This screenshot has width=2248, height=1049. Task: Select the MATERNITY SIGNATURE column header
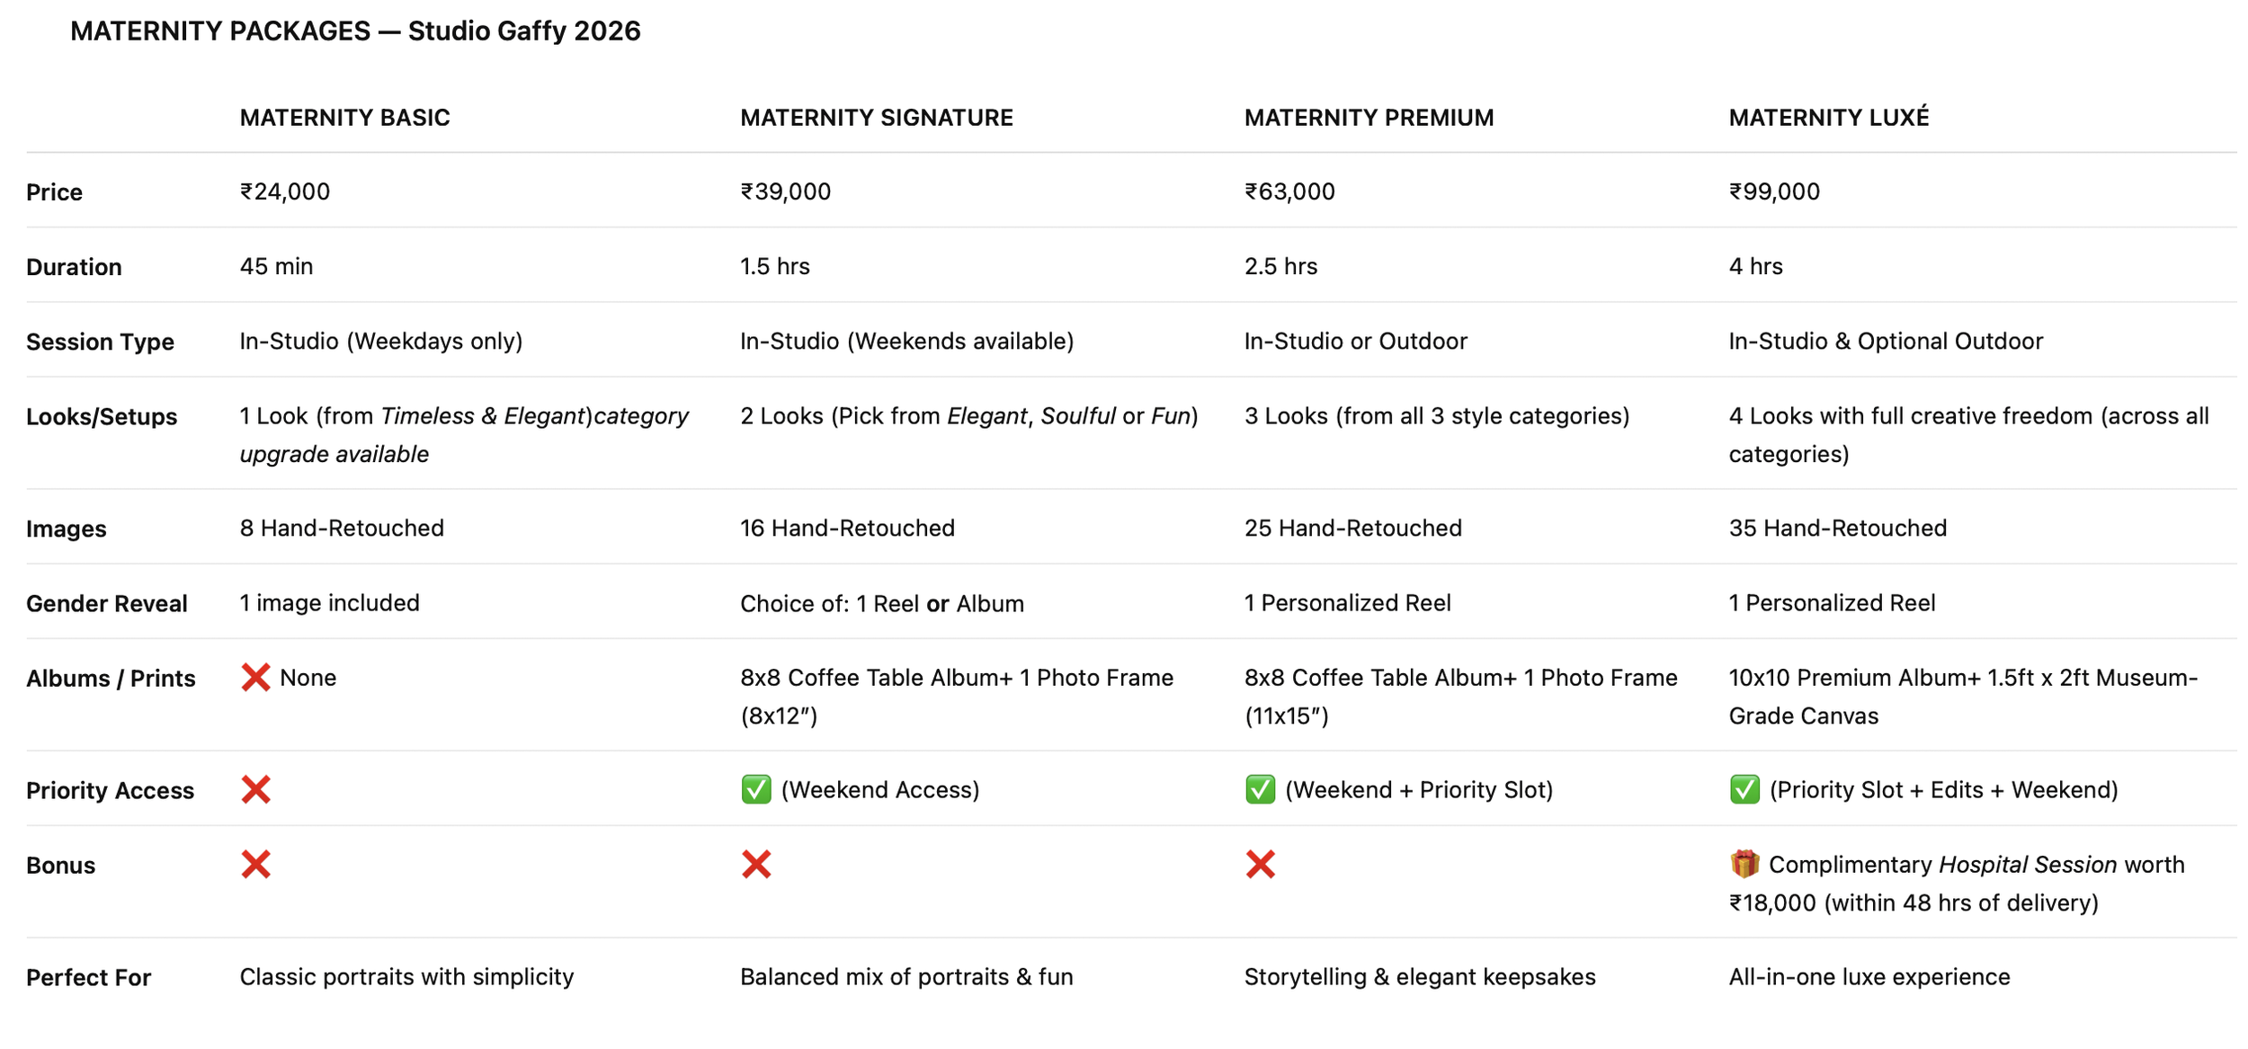pos(876,118)
